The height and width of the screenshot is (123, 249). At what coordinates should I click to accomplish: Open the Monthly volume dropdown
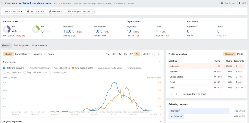(x=13, y=11)
